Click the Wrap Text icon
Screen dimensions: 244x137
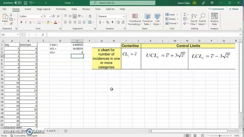point(90,16)
